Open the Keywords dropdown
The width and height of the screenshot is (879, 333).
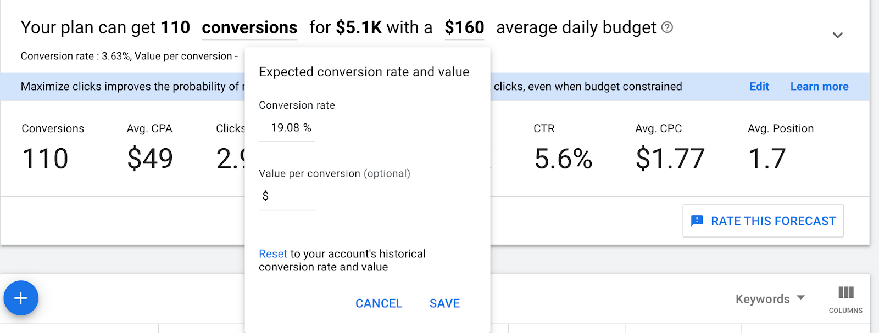pos(770,299)
